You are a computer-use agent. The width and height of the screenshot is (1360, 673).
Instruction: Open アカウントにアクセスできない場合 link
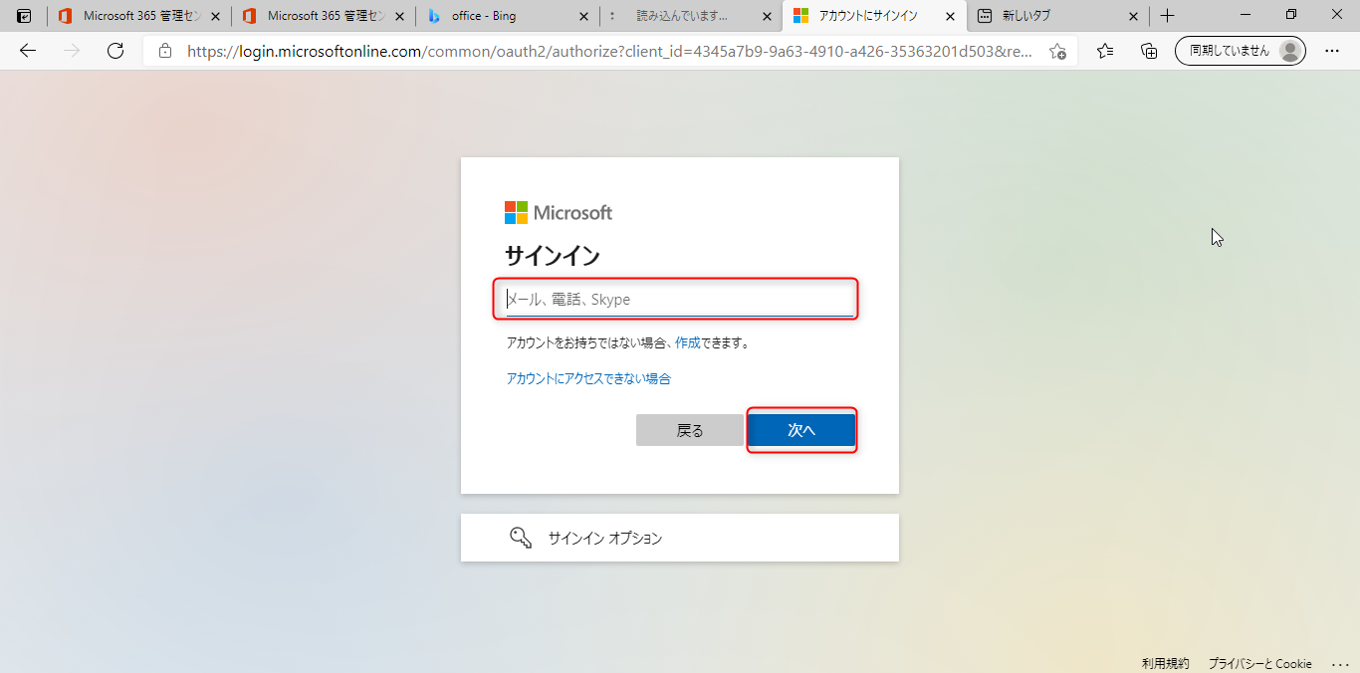(x=588, y=378)
